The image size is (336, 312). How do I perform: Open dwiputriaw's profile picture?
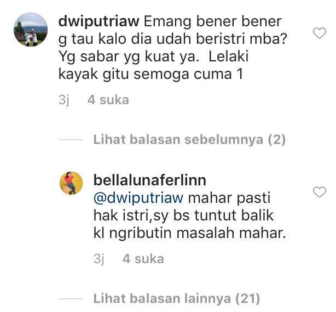pos(31,30)
